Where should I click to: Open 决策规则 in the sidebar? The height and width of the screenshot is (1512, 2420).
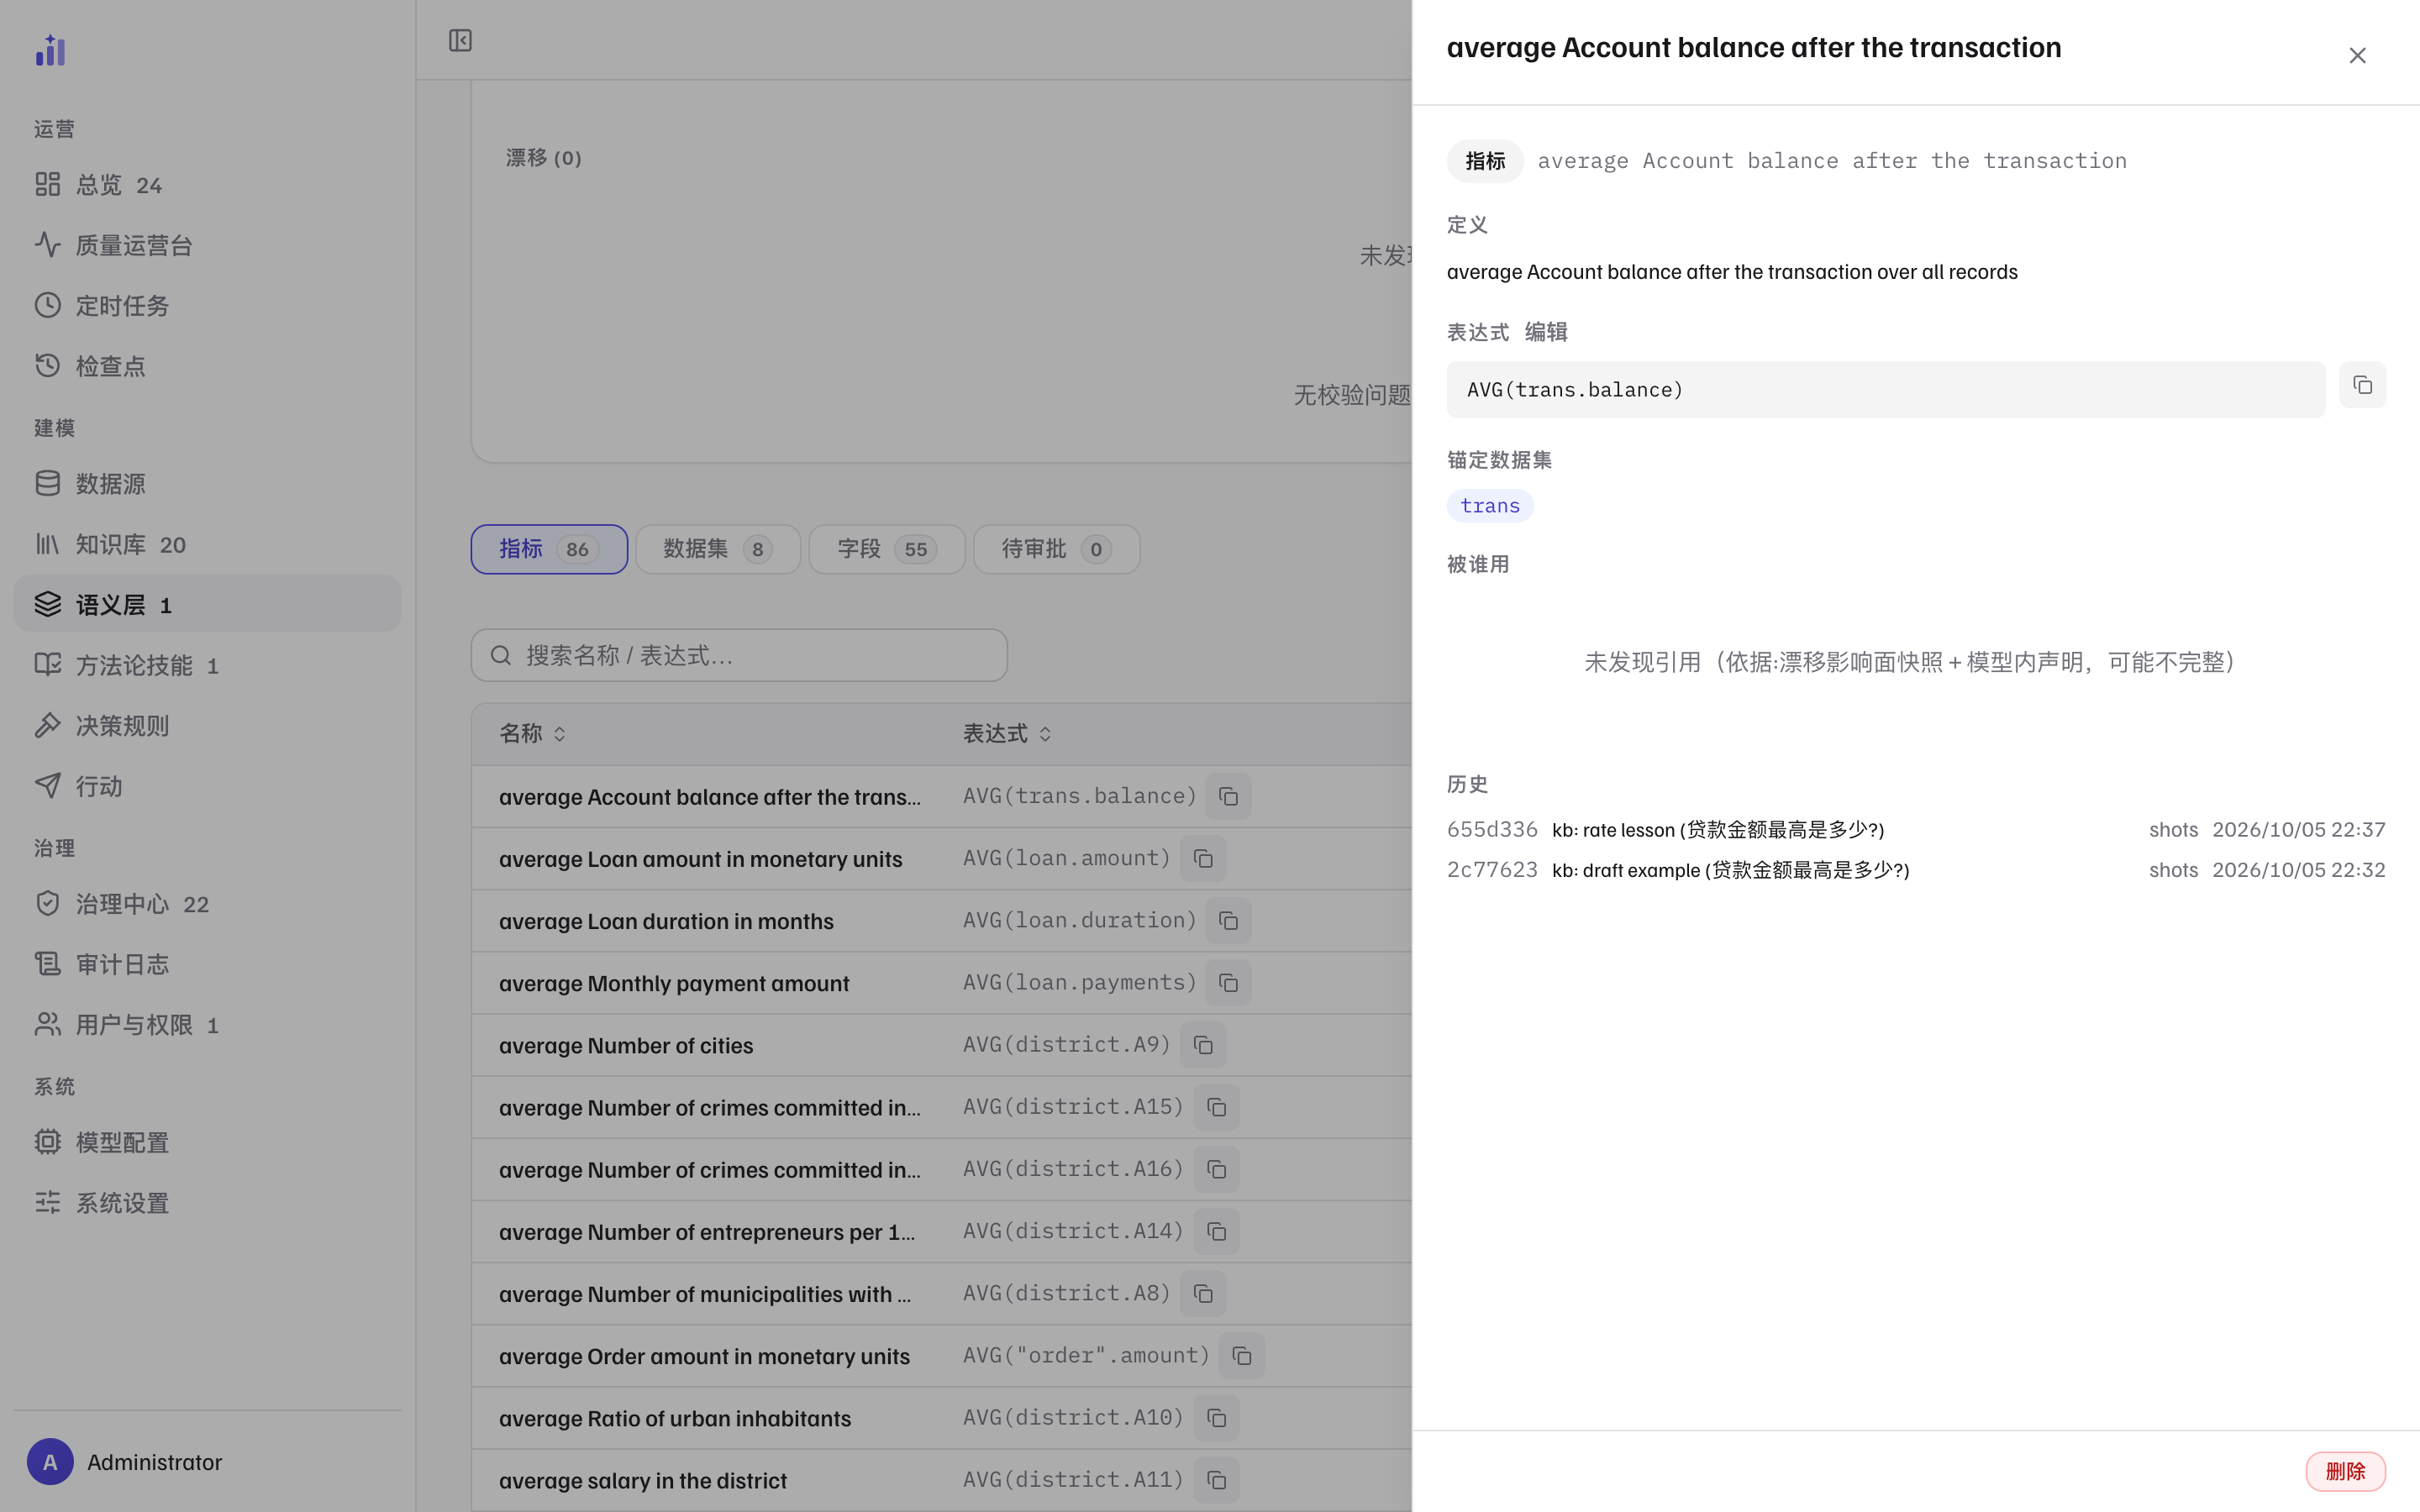(x=207, y=725)
